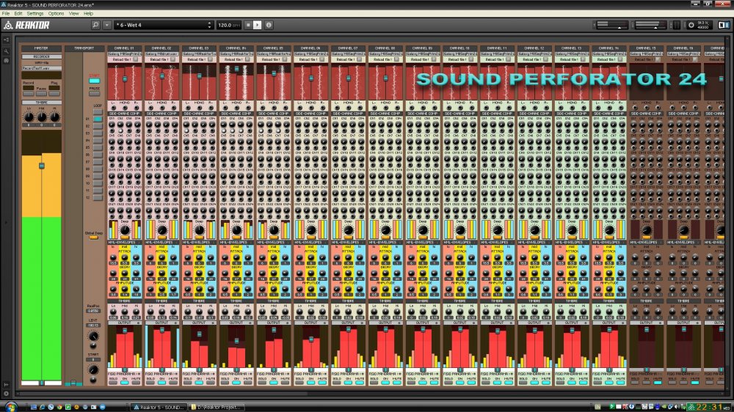
Task: Click the Master Timbre Lo knob
Action: [29, 117]
